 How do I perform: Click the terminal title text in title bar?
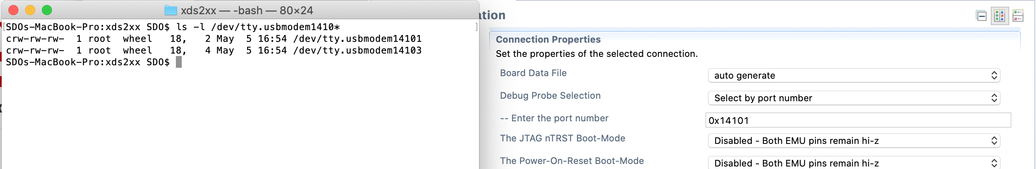click(x=247, y=10)
